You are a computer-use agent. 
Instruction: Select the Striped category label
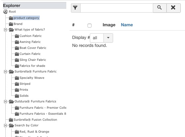[25, 84]
